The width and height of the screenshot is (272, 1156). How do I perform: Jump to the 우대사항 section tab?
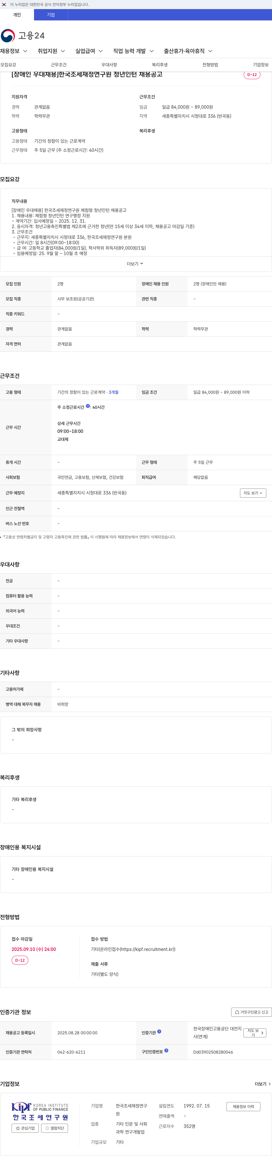pos(109,65)
